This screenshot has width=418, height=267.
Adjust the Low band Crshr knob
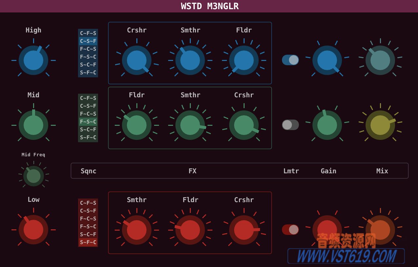click(x=244, y=230)
